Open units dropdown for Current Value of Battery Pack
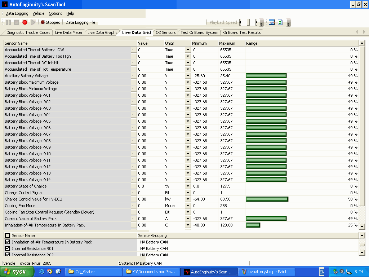The image size is (369, 277). (x=188, y=219)
